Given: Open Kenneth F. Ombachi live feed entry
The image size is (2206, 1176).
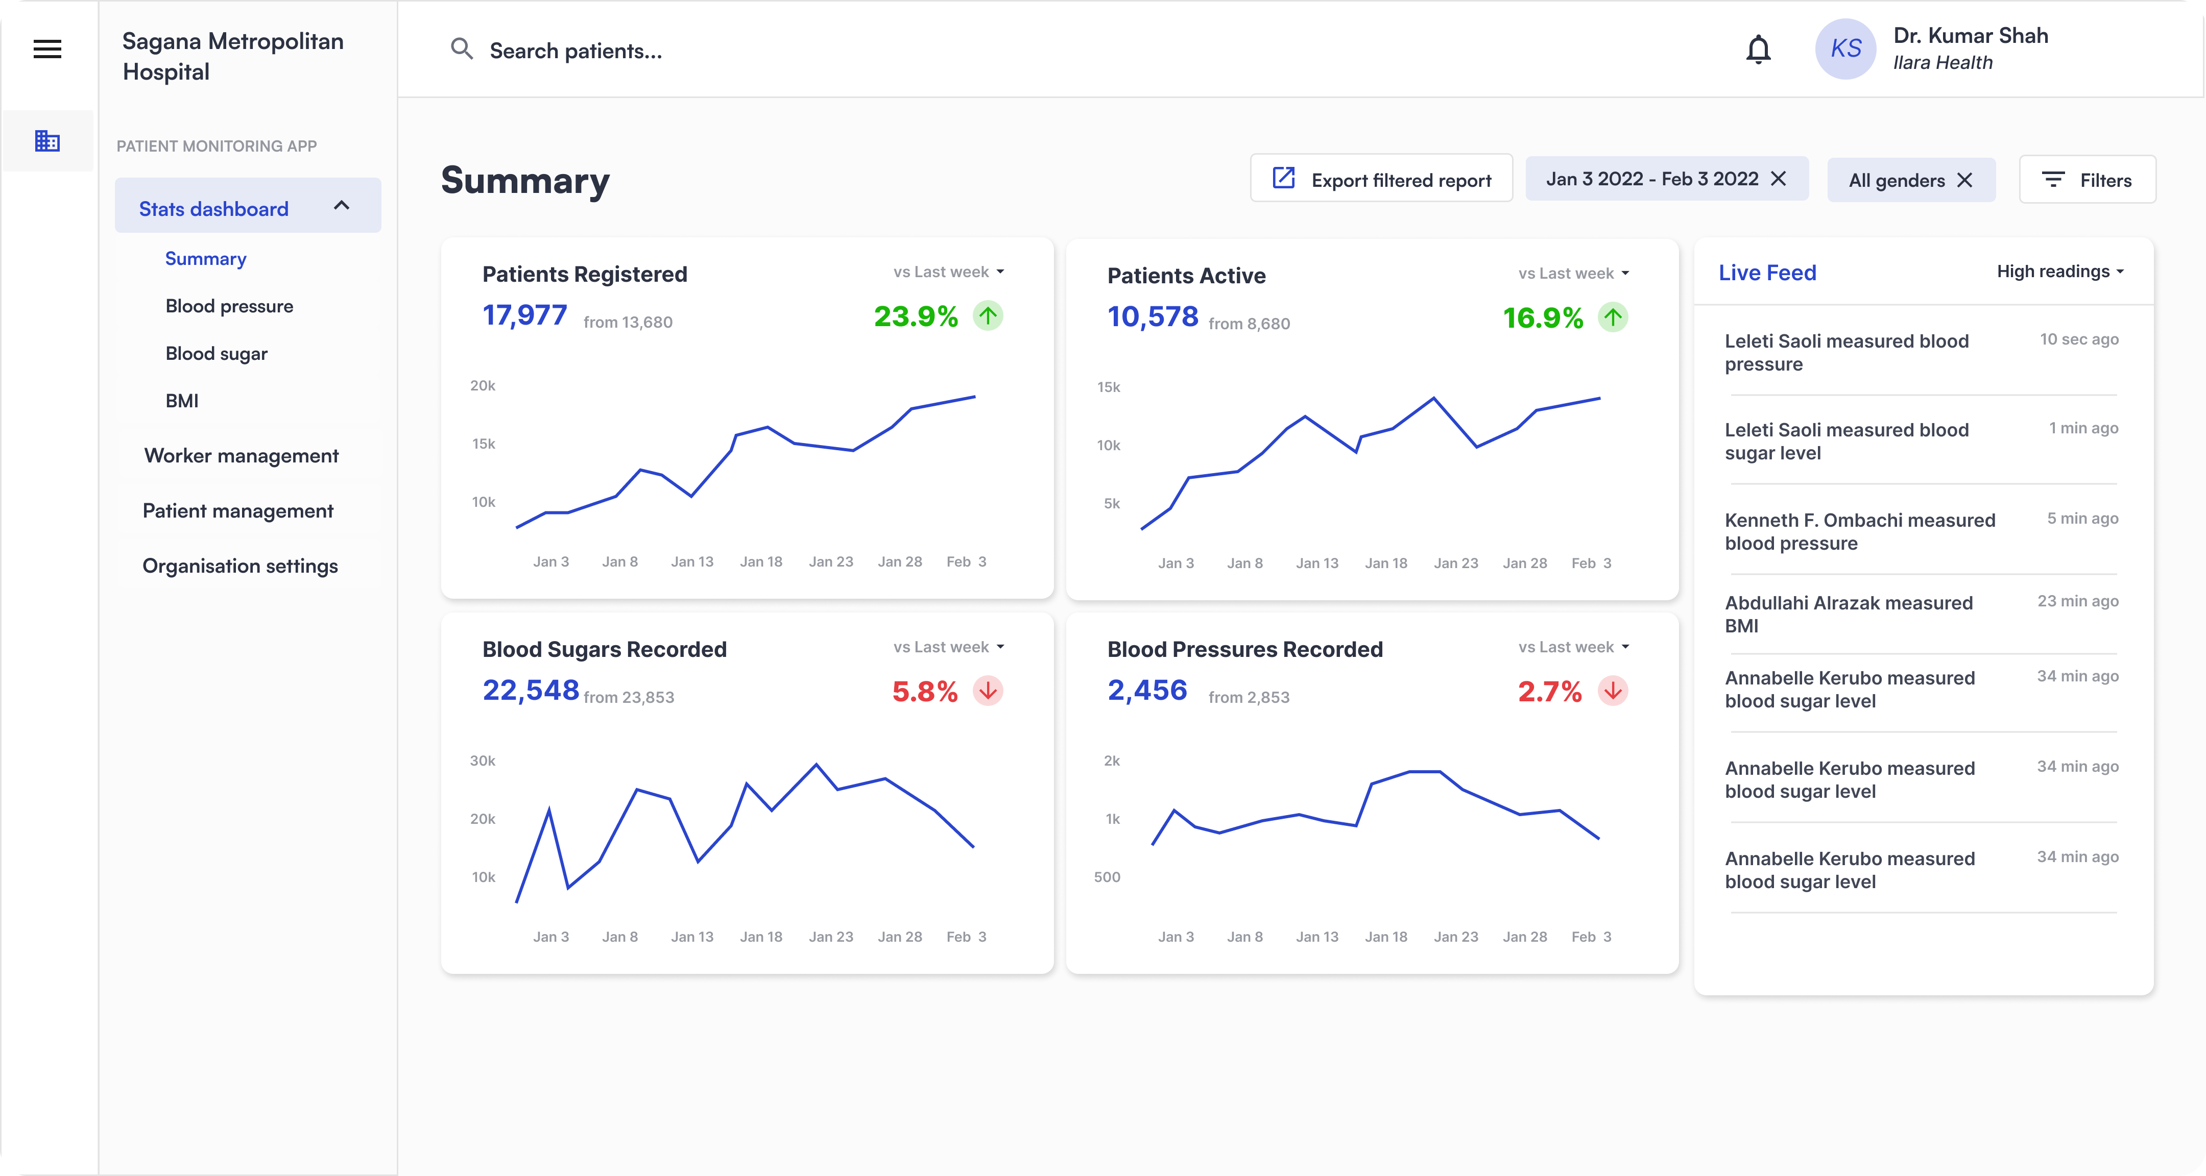Looking at the screenshot, I should pyautogui.click(x=1859, y=531).
